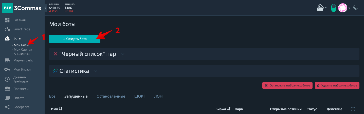Screen dimensions: 364x114
Task: Toggle the green account mode switch
Action: (333, 8)
